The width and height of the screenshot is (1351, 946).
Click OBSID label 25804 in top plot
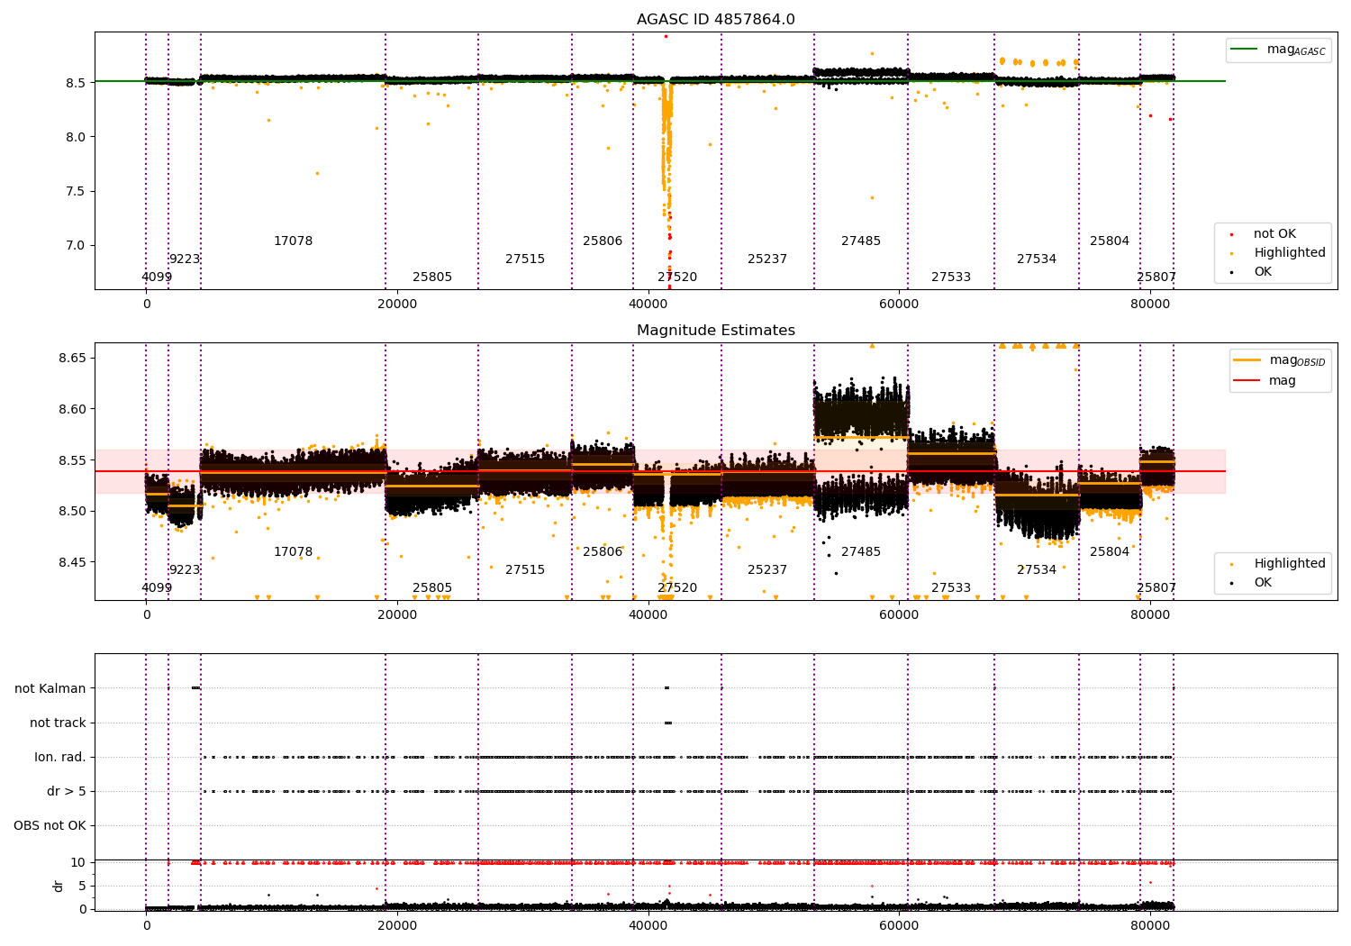pos(1110,241)
